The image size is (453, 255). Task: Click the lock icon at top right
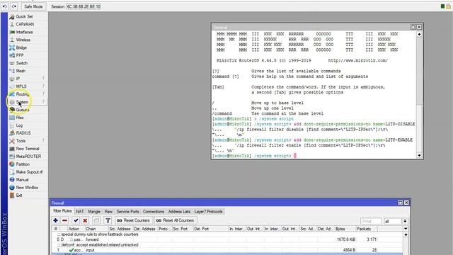449,6
